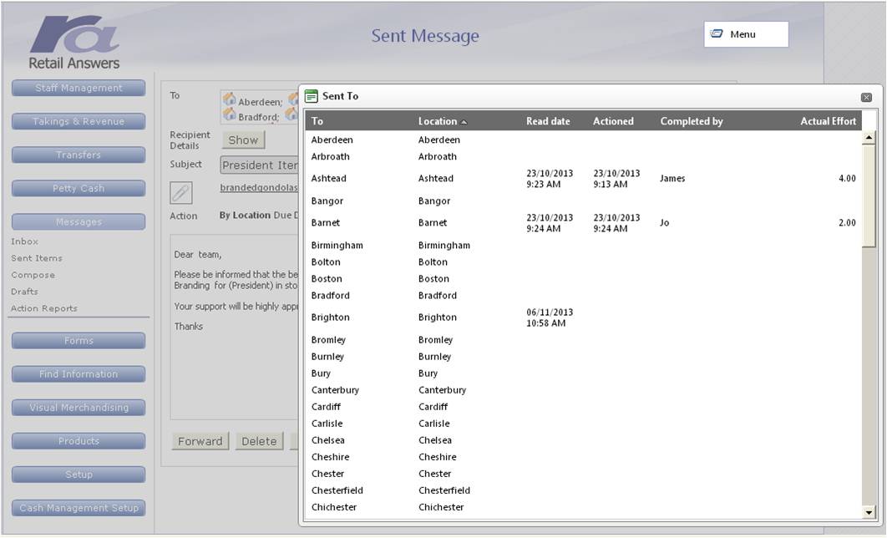Click the Sent To list scrollbar thumb
This screenshot has width=887, height=538.
click(x=869, y=195)
